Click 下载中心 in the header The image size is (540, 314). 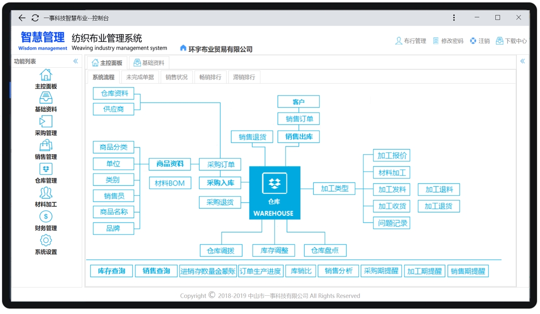click(x=511, y=41)
